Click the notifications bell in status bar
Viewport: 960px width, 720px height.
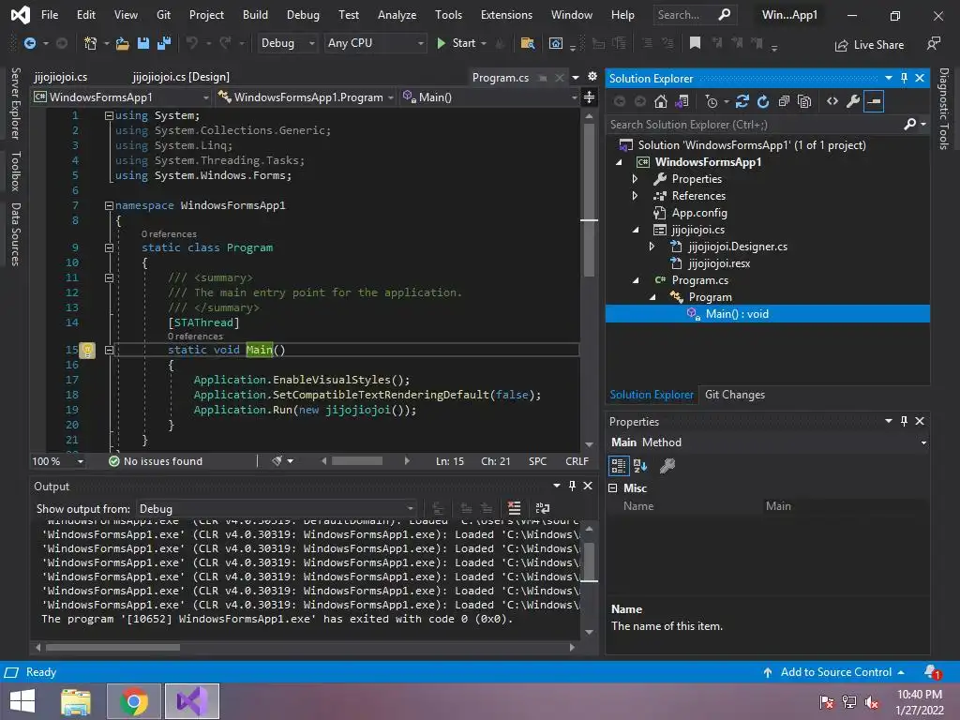click(932, 671)
